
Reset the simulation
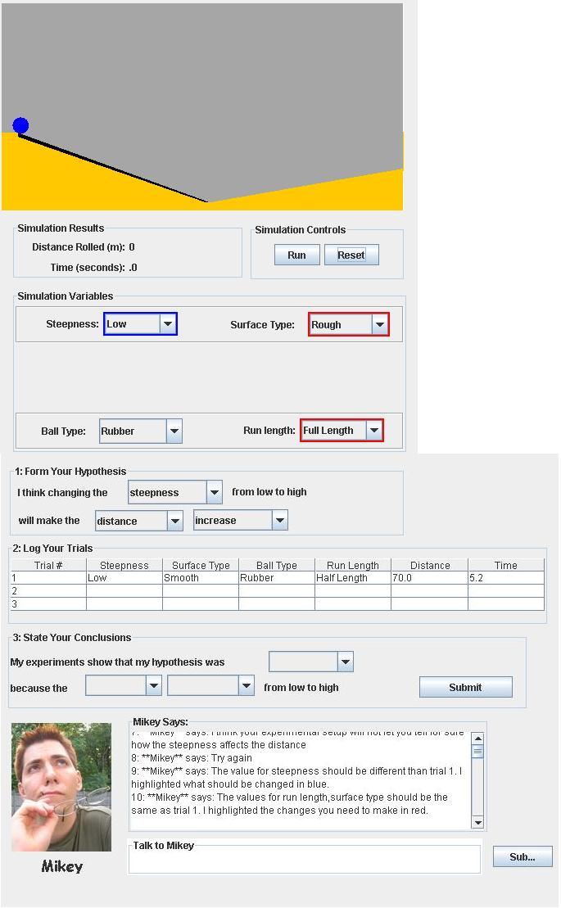[x=351, y=255]
